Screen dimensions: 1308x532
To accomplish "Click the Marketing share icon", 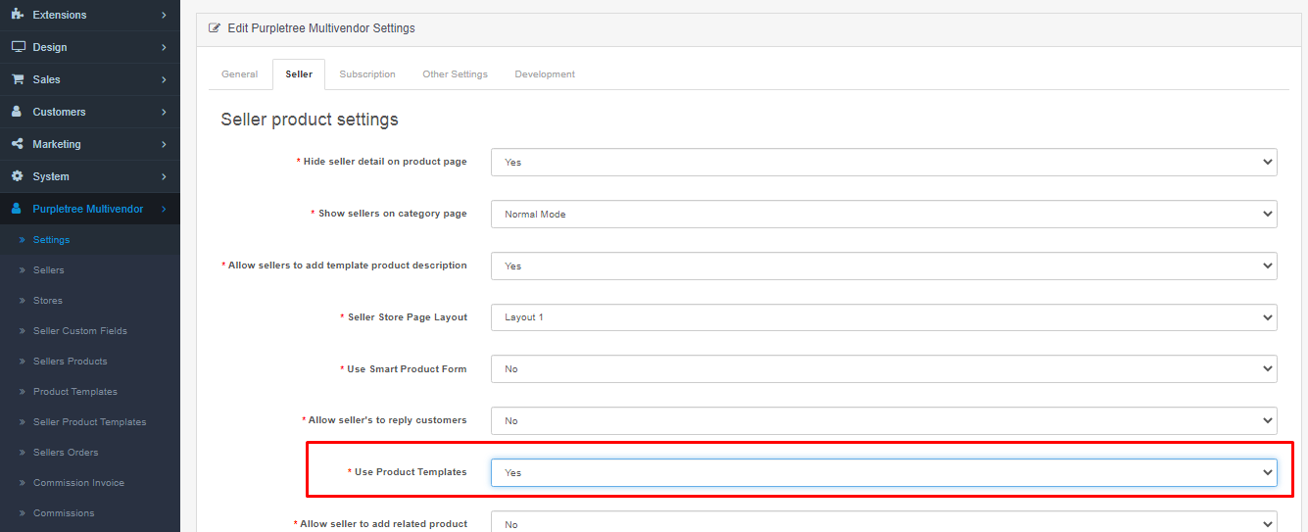I will pyautogui.click(x=17, y=144).
